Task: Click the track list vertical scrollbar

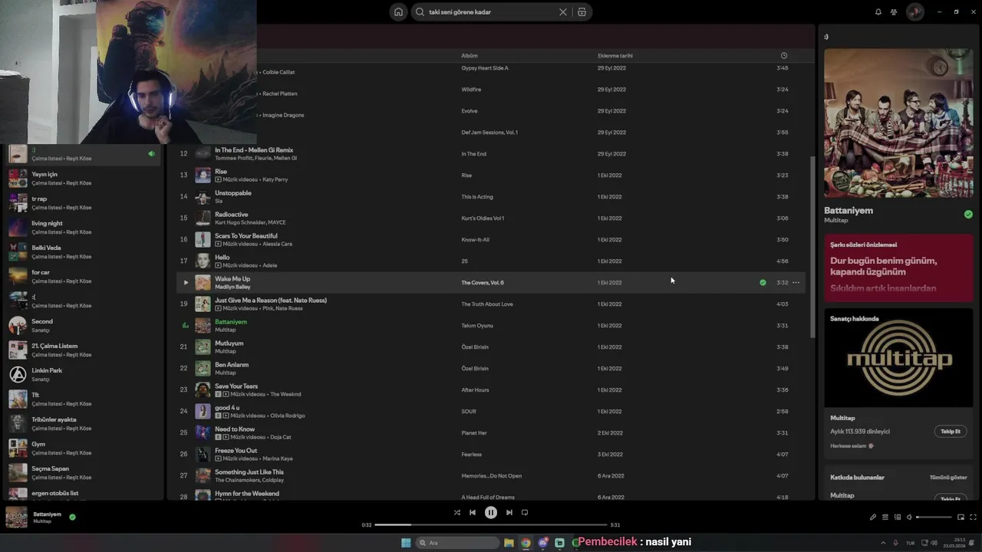Action: [812, 245]
